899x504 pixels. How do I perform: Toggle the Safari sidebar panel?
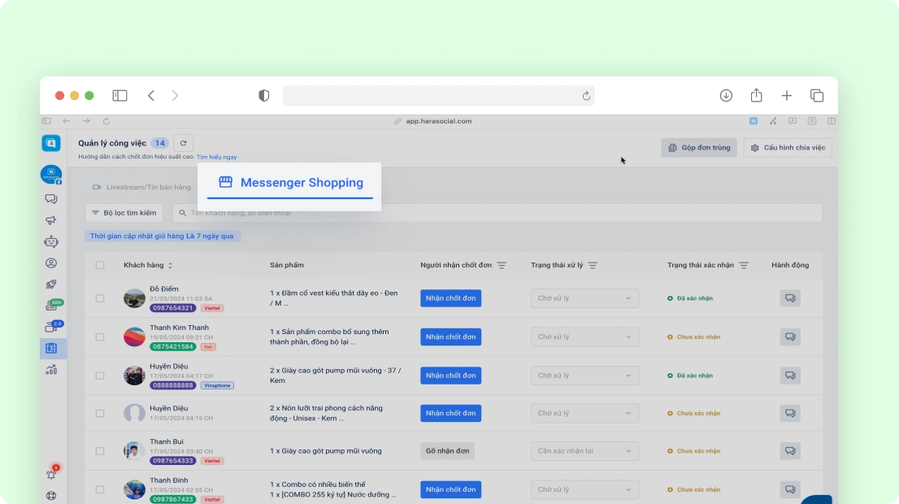119,96
